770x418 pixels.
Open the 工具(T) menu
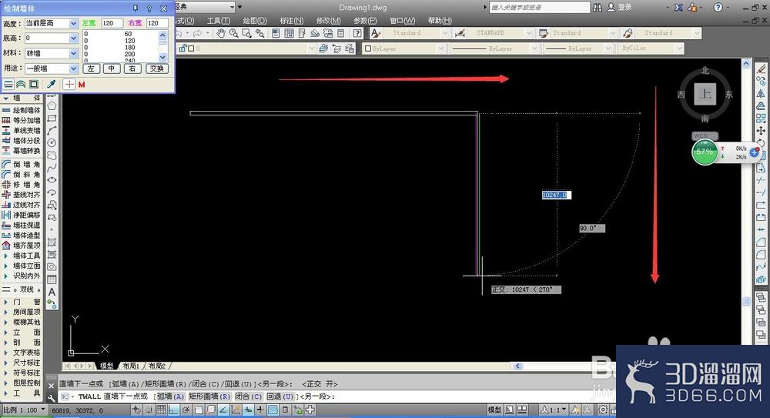pyautogui.click(x=219, y=21)
